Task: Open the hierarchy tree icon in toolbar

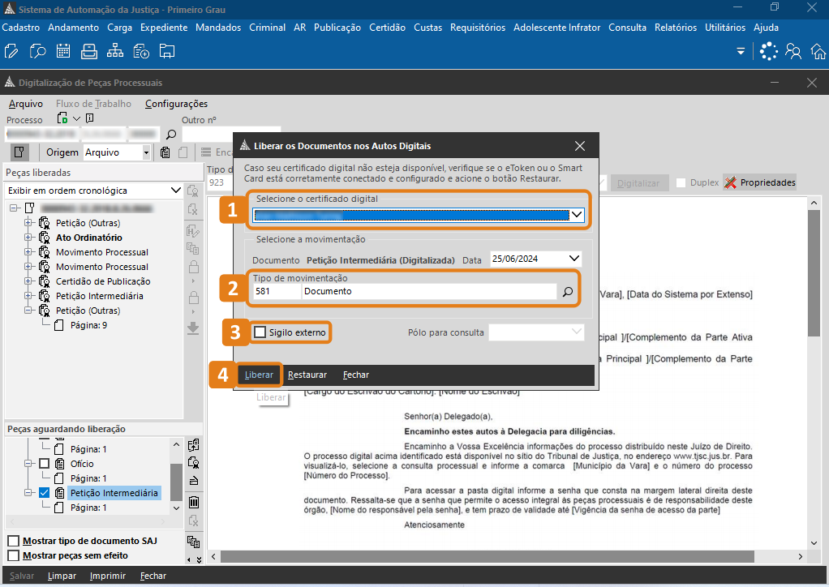Action: point(114,51)
